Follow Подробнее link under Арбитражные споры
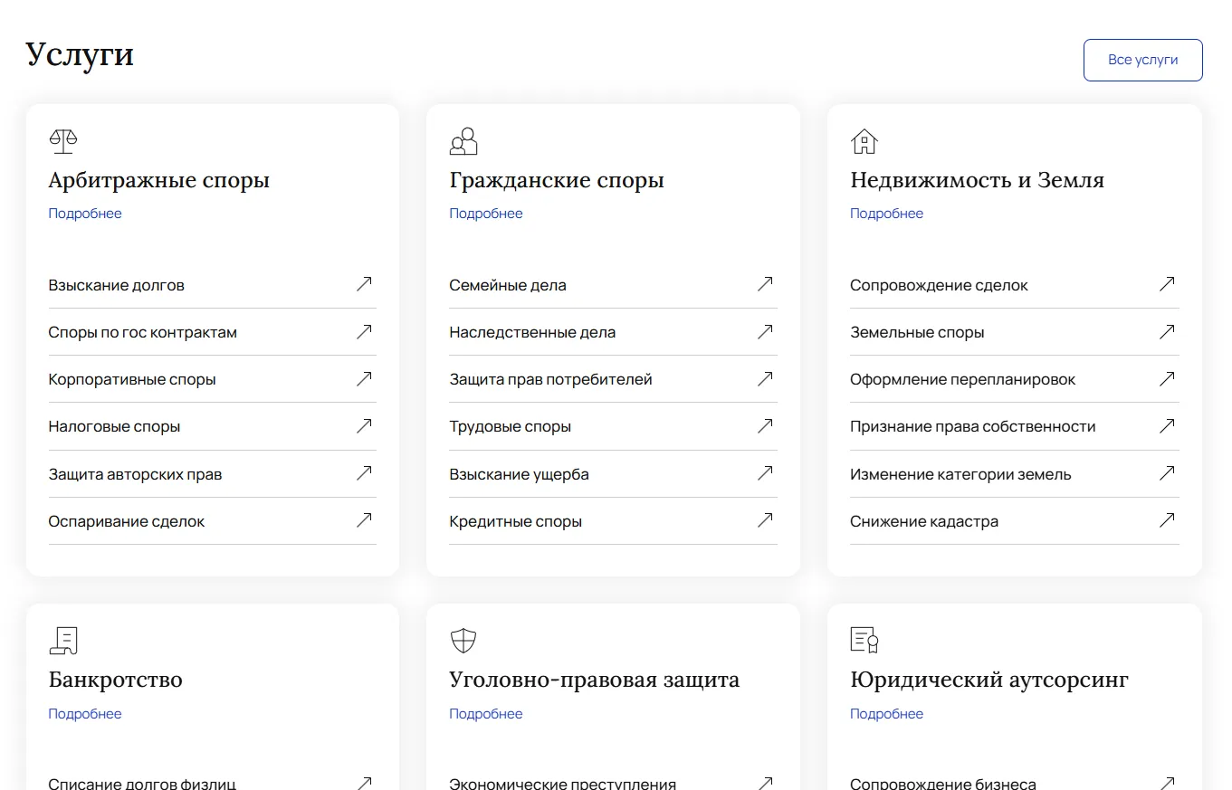Screen dimensions: 1232x790 (x=85, y=214)
